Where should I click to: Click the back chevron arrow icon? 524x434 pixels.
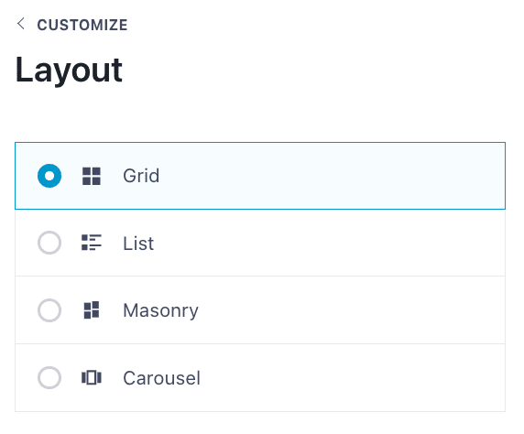tap(21, 24)
